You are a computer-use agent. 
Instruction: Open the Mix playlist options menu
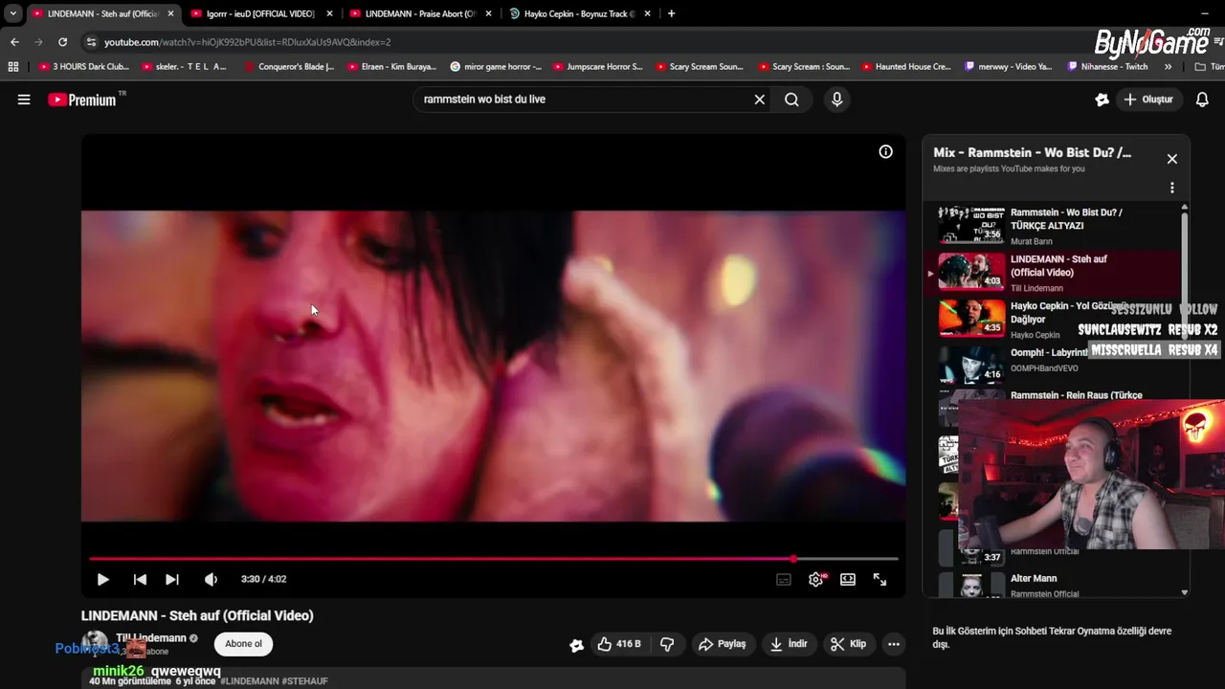point(1171,189)
